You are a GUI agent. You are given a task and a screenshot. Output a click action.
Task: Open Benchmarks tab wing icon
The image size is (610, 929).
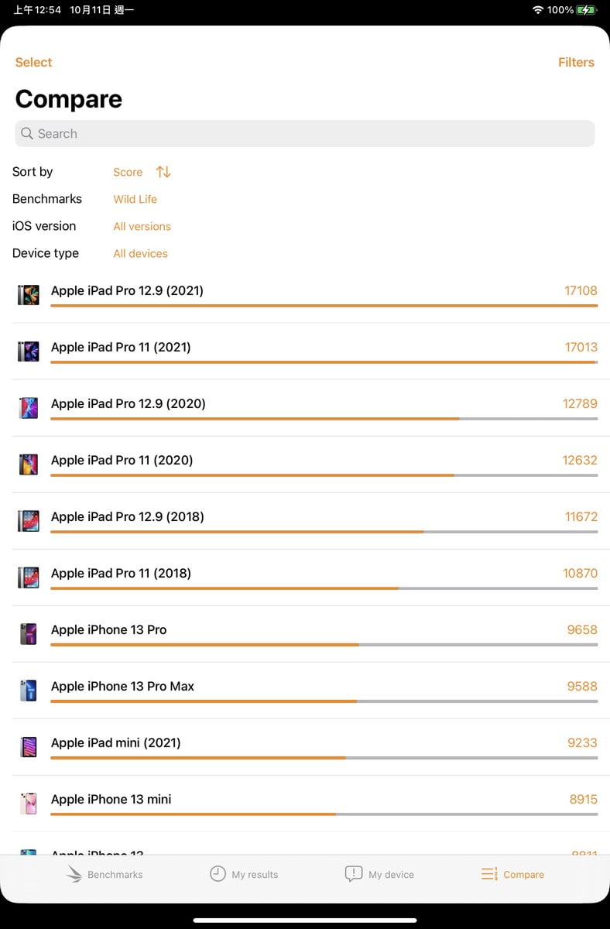coord(74,874)
